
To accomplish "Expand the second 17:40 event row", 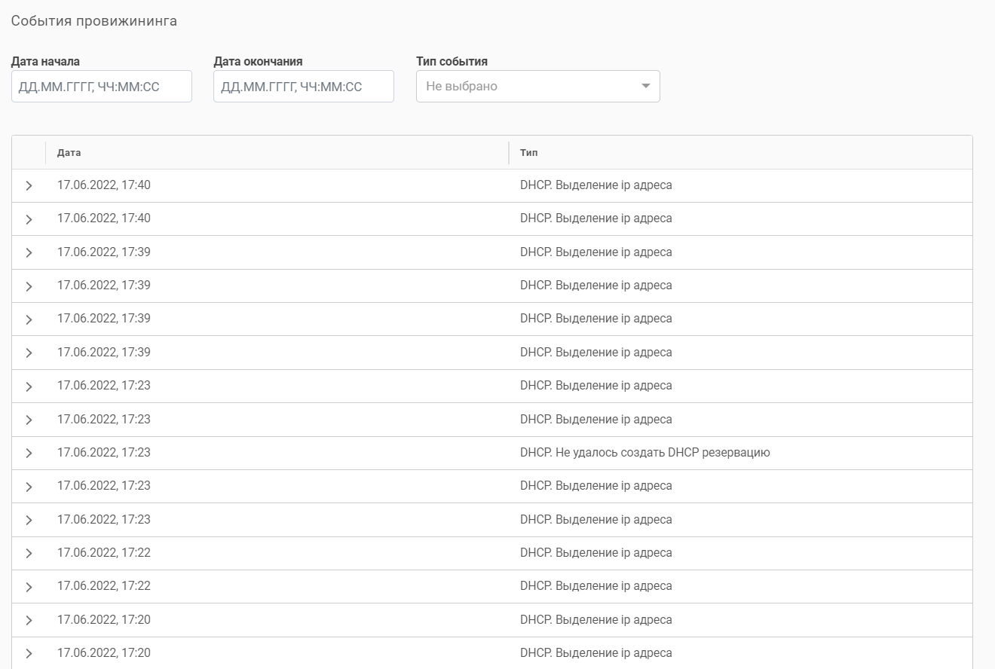I will click(29, 219).
